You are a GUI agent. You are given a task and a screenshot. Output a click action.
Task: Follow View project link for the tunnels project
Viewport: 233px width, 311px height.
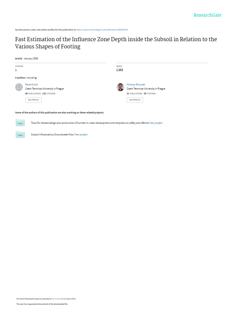click(x=156, y=123)
